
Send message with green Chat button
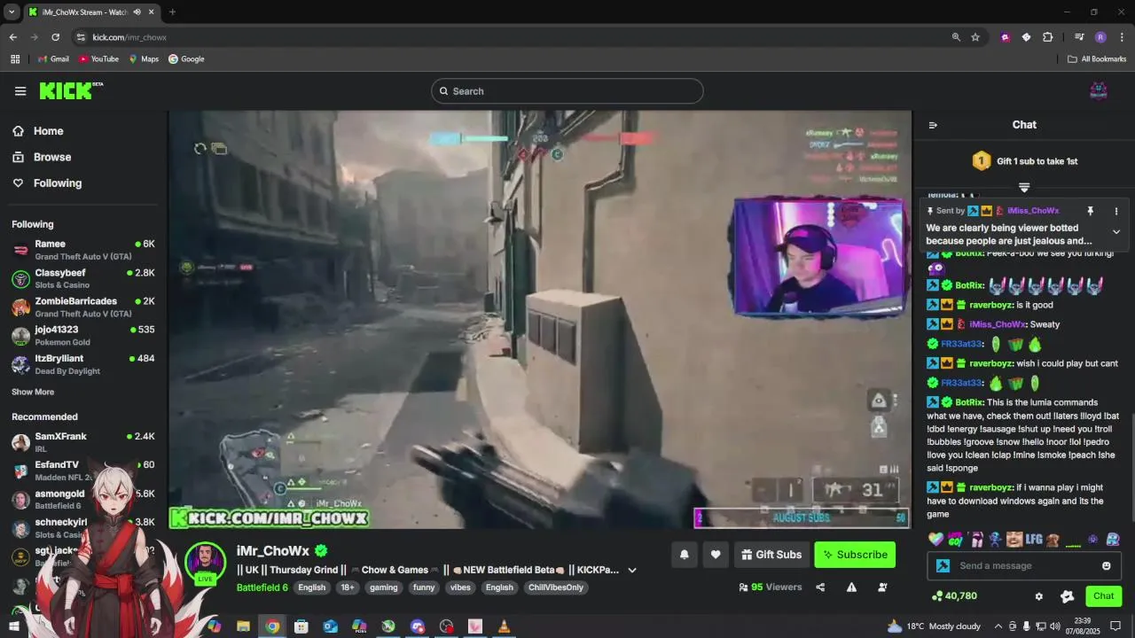coord(1103,596)
